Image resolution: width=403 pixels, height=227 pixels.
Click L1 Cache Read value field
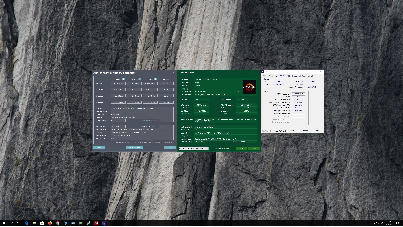[118, 90]
